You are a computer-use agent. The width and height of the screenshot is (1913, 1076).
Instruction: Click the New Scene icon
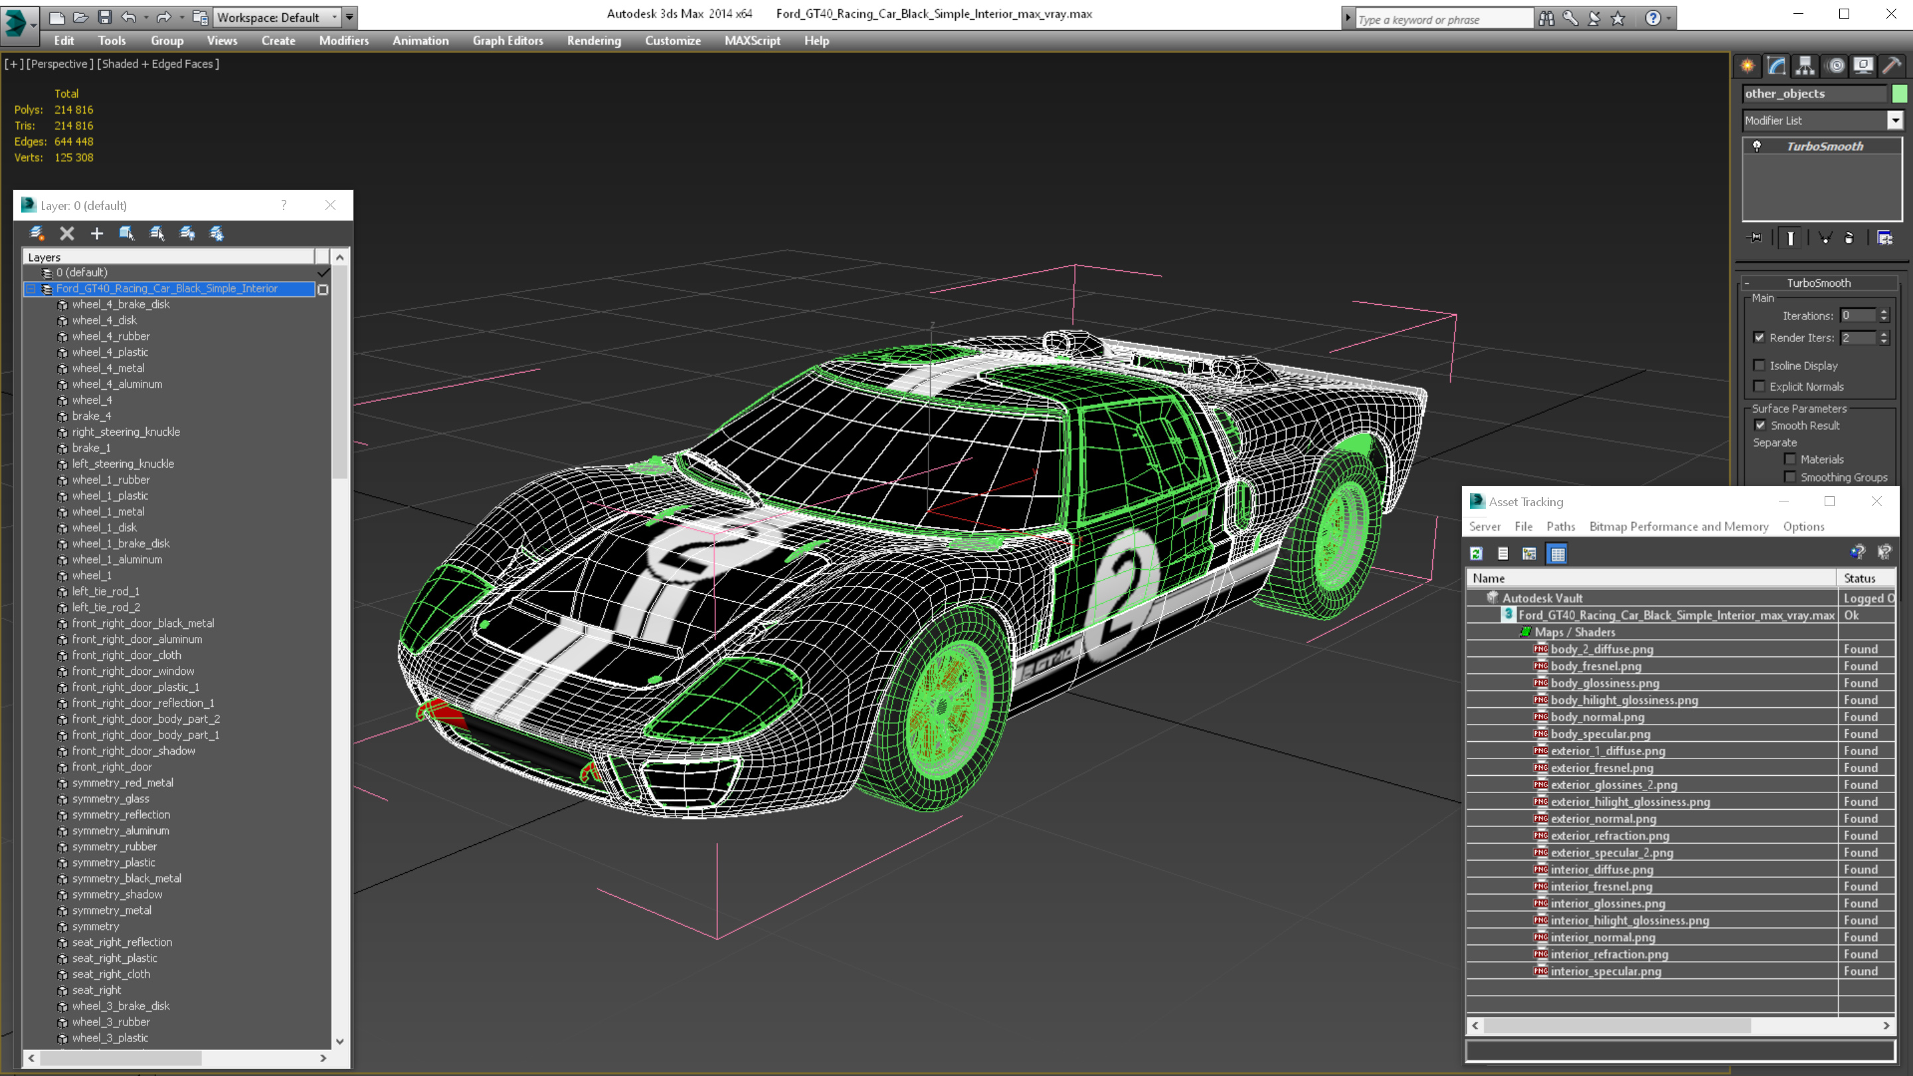(56, 17)
